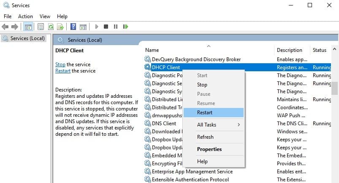Viewport: 339px width, 183px height.
Task: Select Extensible Authentication Protocol row
Action: [x=237, y=180]
